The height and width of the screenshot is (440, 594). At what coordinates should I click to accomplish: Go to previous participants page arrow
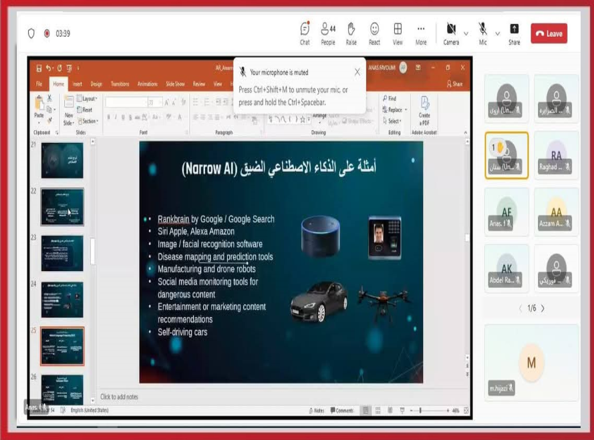tap(521, 308)
